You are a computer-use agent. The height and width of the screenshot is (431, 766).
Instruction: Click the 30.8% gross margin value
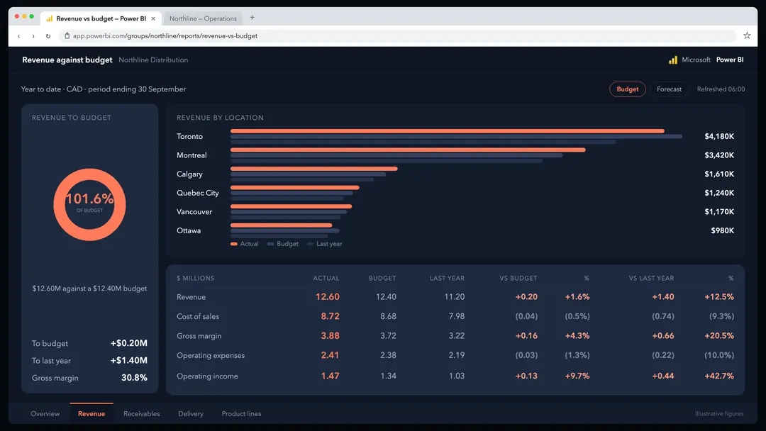click(134, 378)
